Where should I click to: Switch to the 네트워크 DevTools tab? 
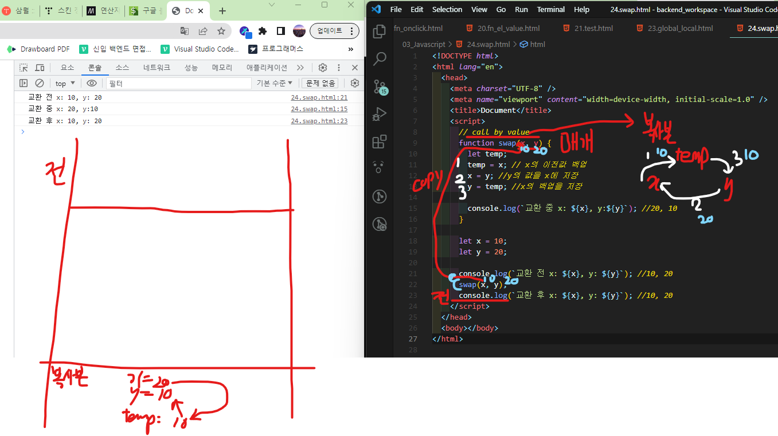[x=157, y=68]
